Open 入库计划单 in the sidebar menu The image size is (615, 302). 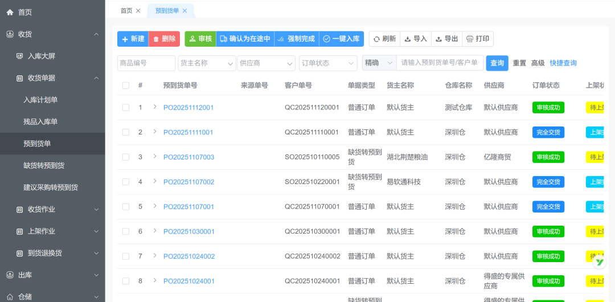click(40, 100)
